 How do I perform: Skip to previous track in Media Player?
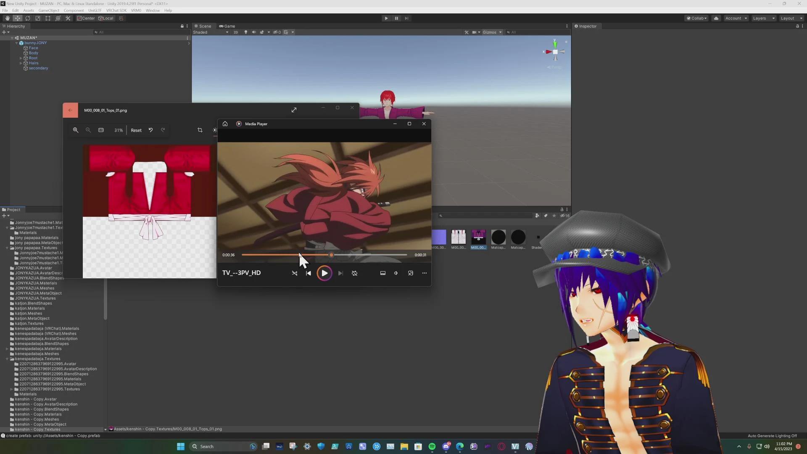pos(309,273)
